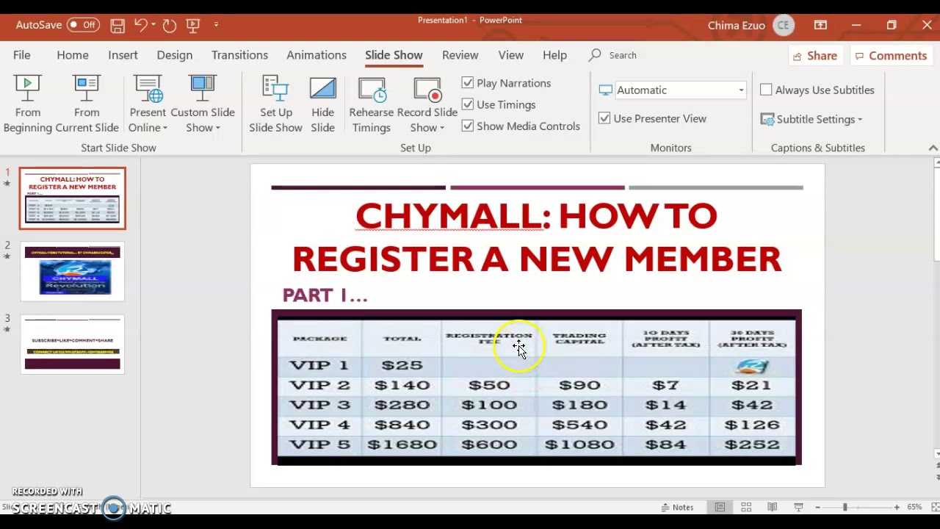Click the Undo arrow icon
Image resolution: width=940 pixels, height=529 pixels.
point(140,25)
